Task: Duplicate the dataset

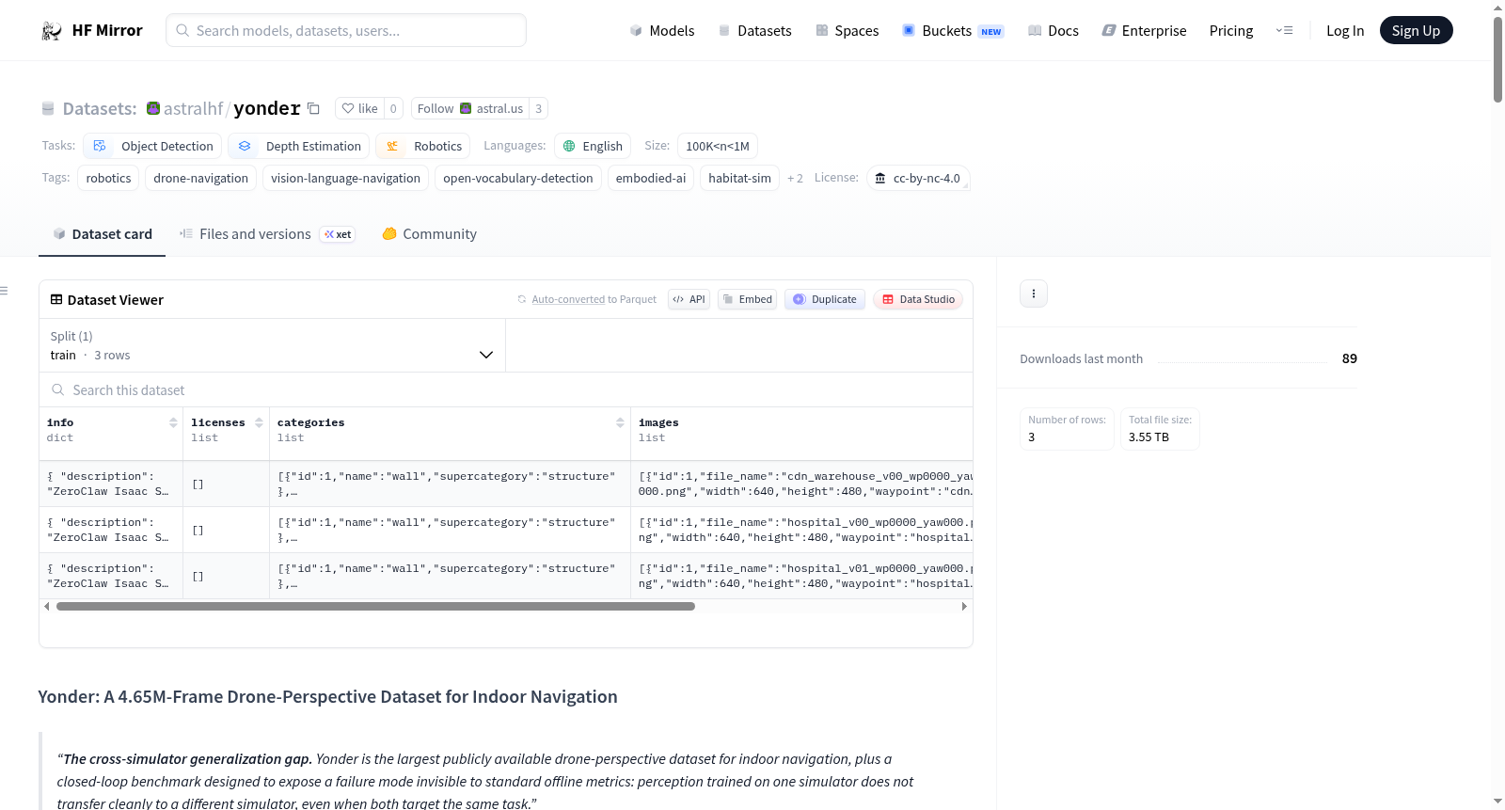Action: click(824, 299)
